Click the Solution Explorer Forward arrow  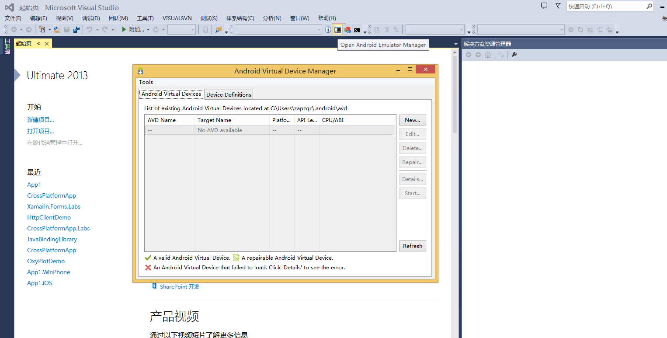(x=478, y=55)
